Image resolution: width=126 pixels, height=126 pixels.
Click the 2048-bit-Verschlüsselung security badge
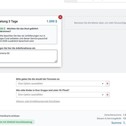(x=17, y=122)
